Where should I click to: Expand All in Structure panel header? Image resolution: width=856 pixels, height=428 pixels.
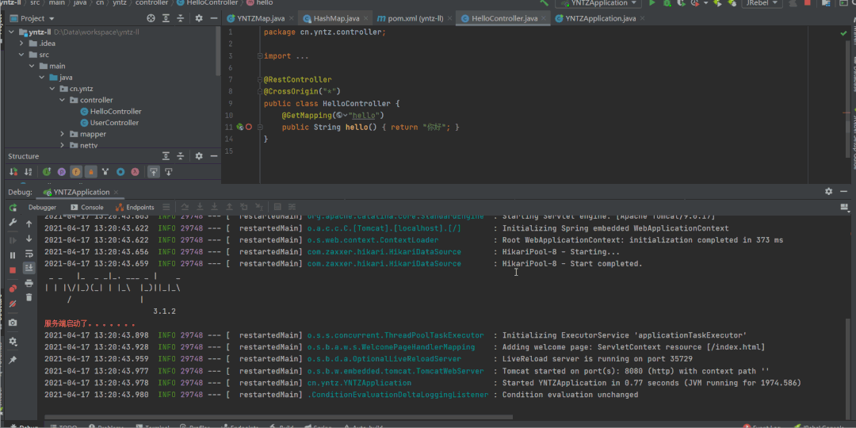click(166, 156)
